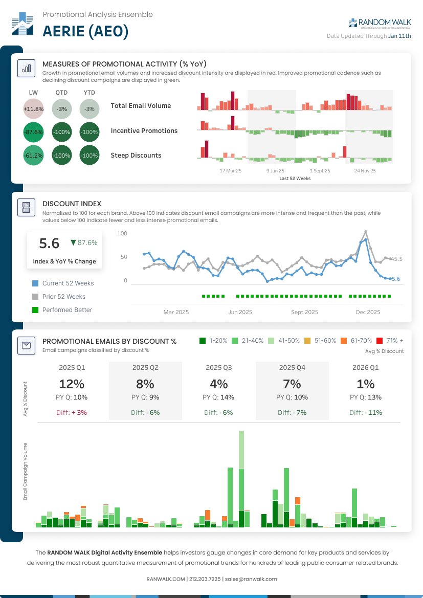Click the Diff: + 3% value
The image size is (423, 598).
72,413
